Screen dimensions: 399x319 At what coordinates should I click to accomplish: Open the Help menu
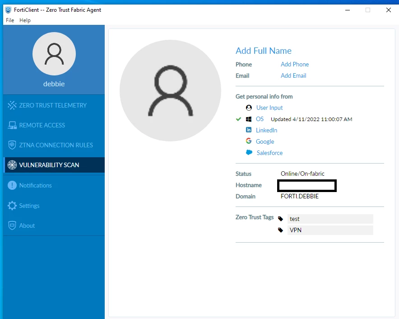pos(25,20)
